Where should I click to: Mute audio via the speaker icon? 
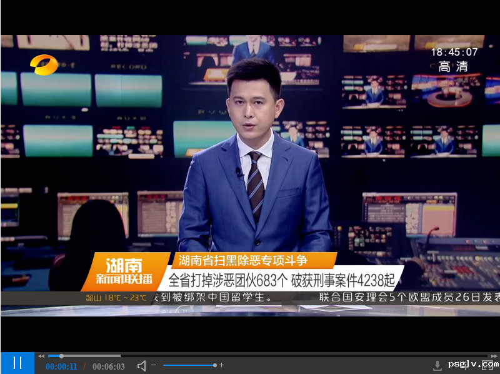point(142,366)
